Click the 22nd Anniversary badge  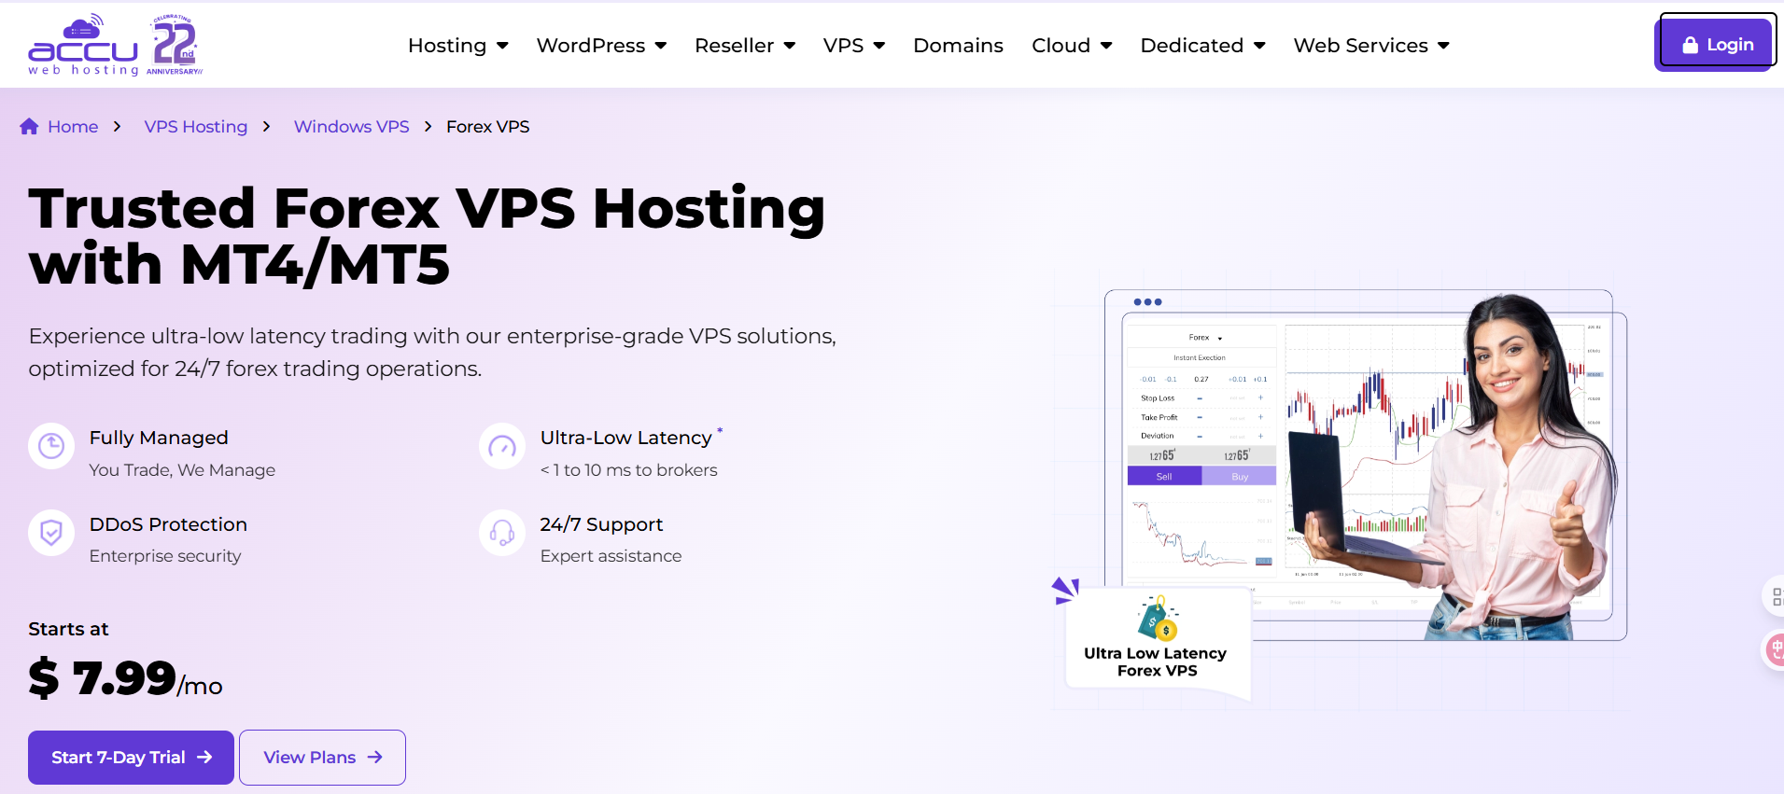tap(175, 45)
